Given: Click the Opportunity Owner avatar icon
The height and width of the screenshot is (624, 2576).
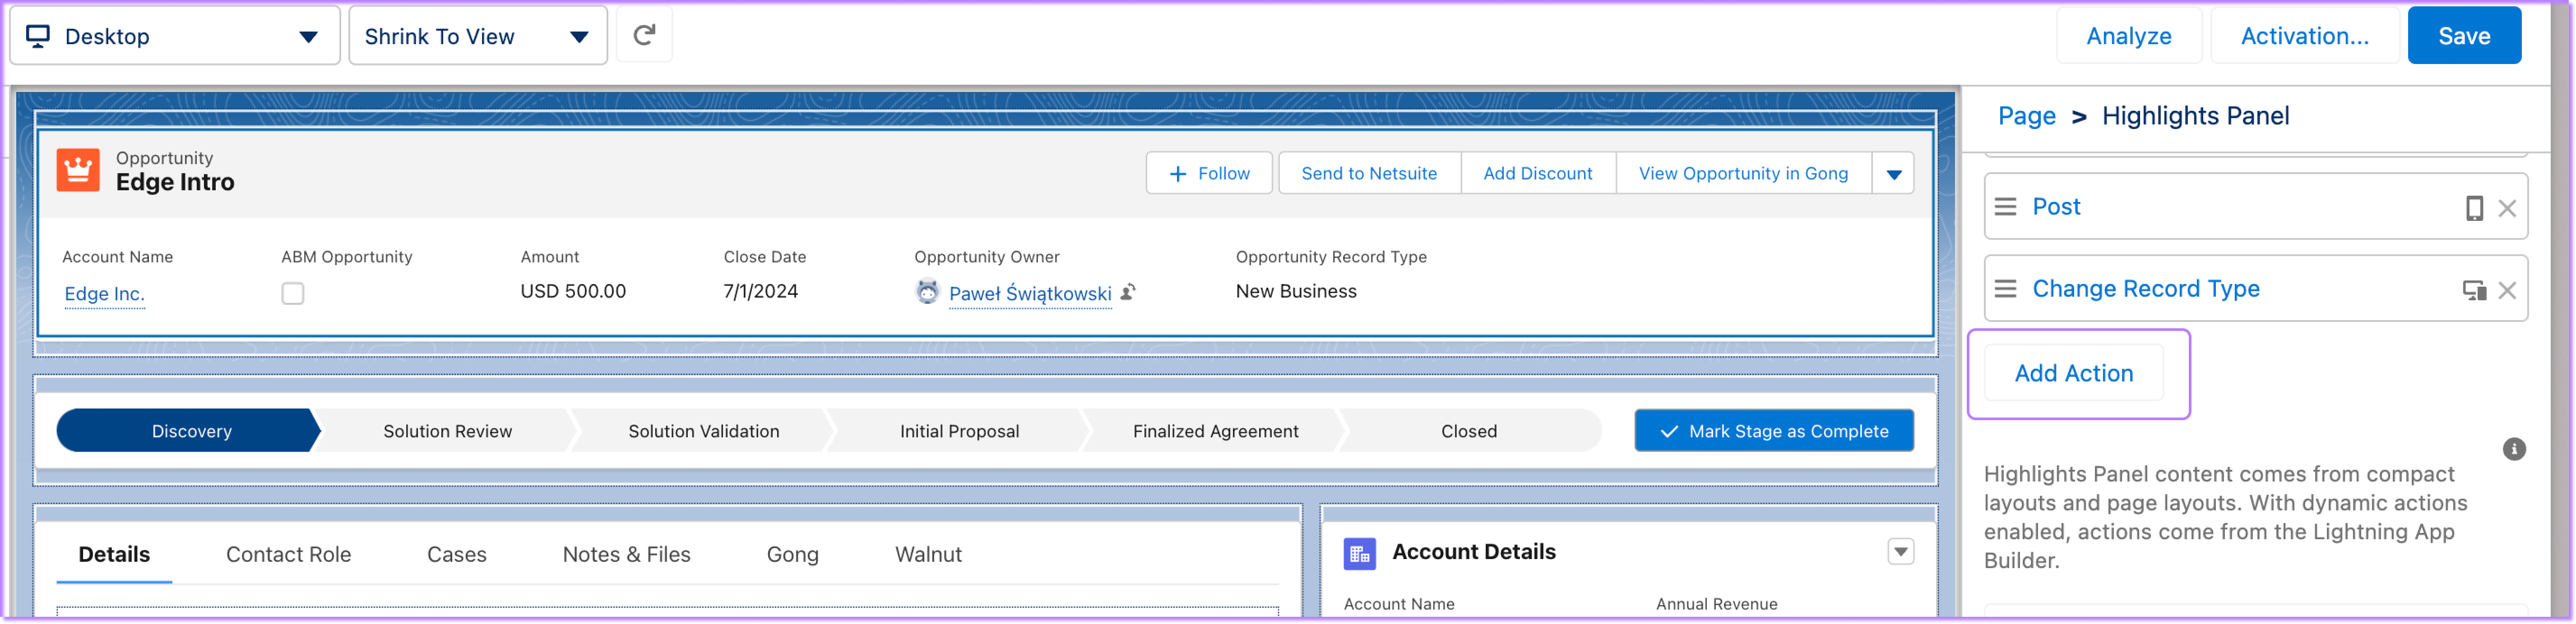Looking at the screenshot, I should coord(927,292).
